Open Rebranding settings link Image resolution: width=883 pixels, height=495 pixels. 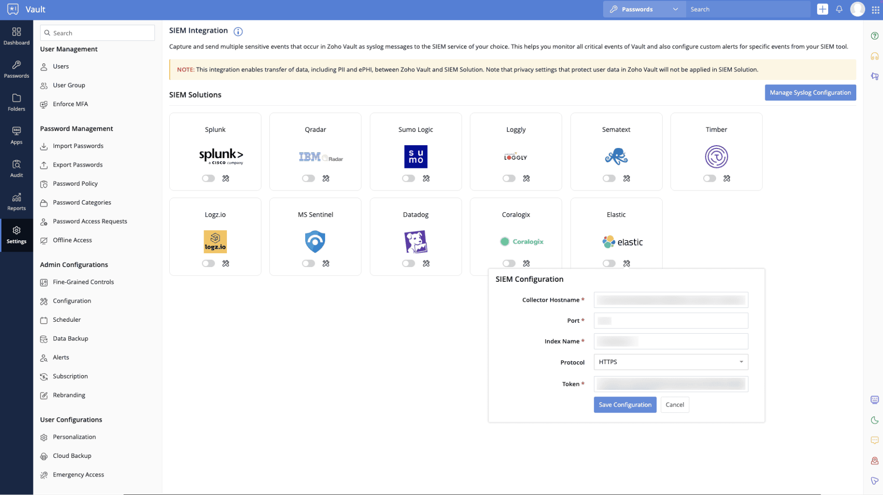click(69, 396)
